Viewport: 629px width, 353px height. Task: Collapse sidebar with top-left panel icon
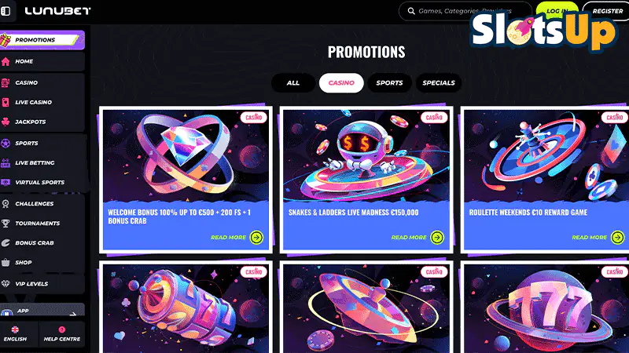(x=6, y=11)
